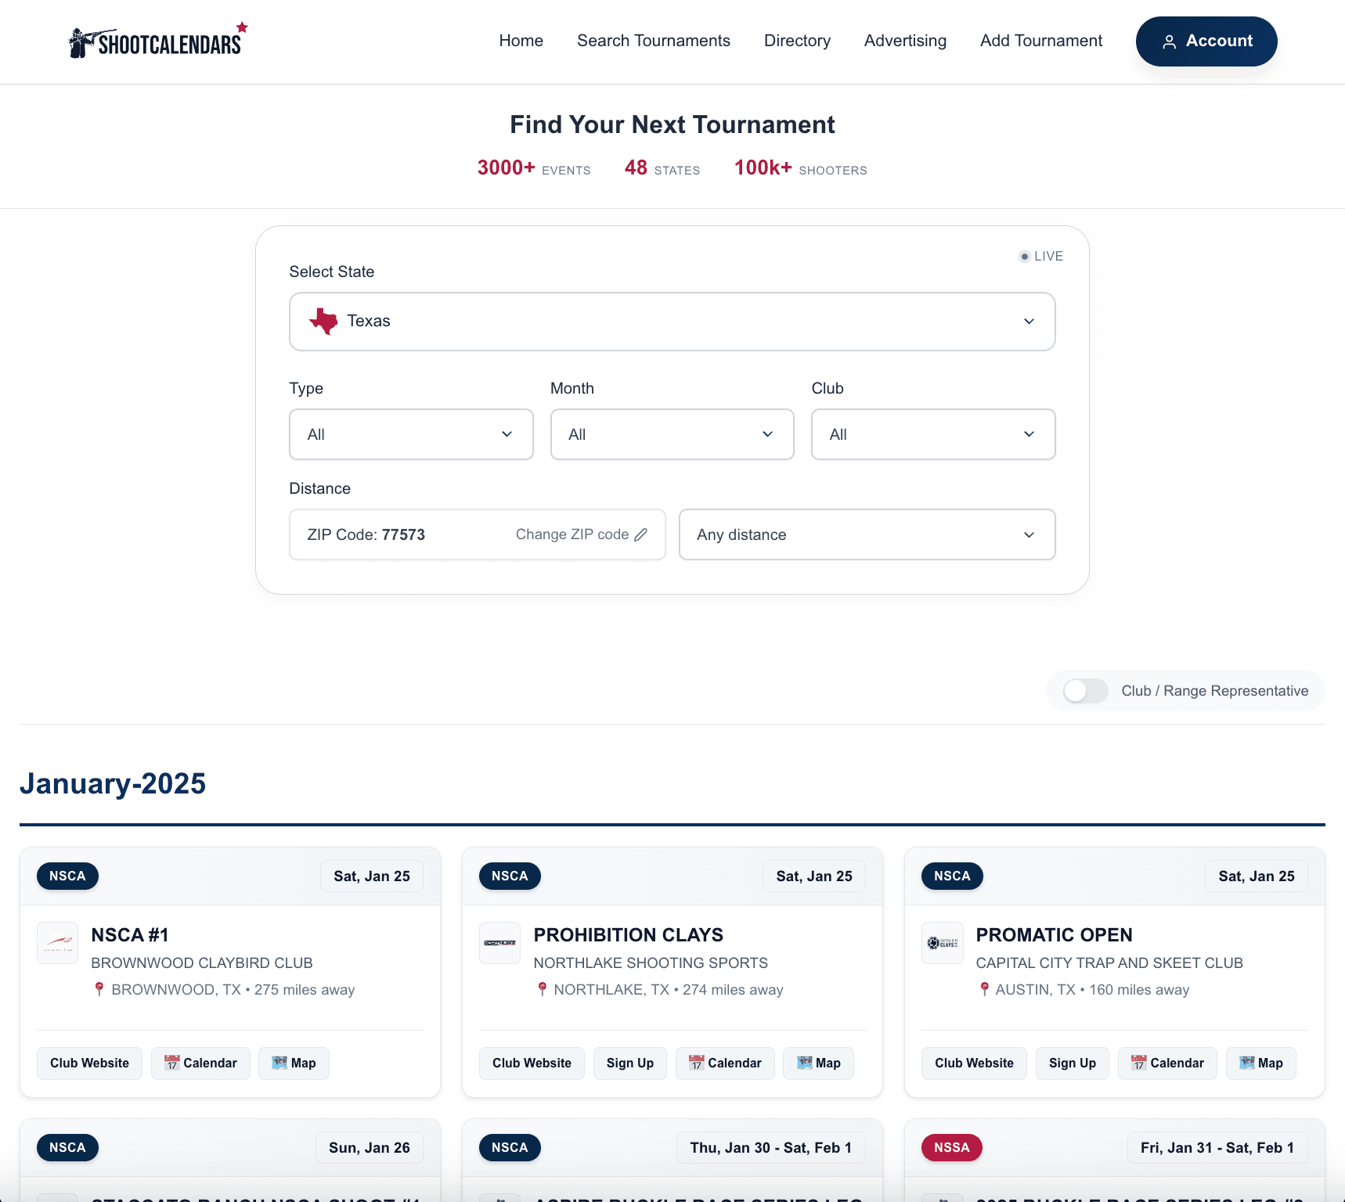Image resolution: width=1345 pixels, height=1202 pixels.
Task: Click the LIVE status indicator dot
Action: (x=1024, y=256)
